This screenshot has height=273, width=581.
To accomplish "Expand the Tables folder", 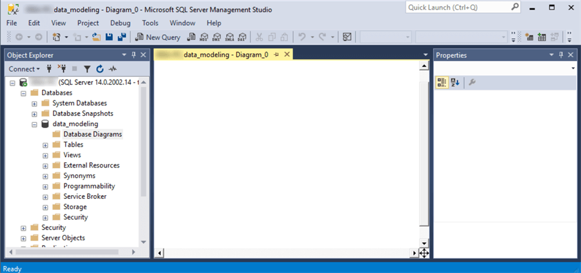I will coord(45,145).
